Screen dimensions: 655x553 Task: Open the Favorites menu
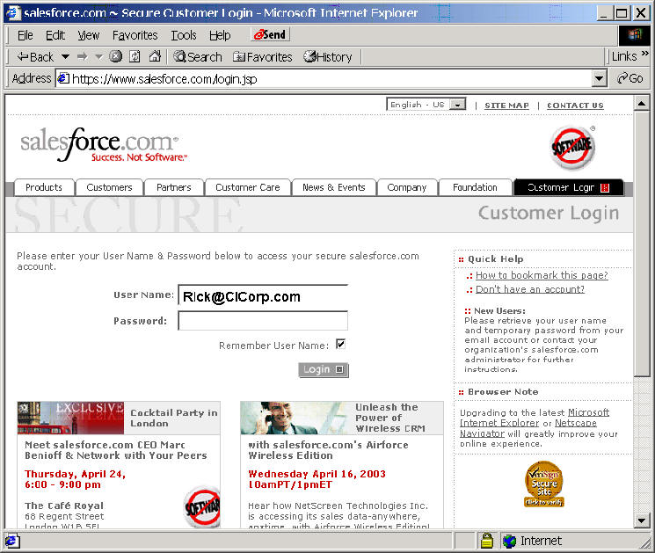pyautogui.click(x=135, y=35)
